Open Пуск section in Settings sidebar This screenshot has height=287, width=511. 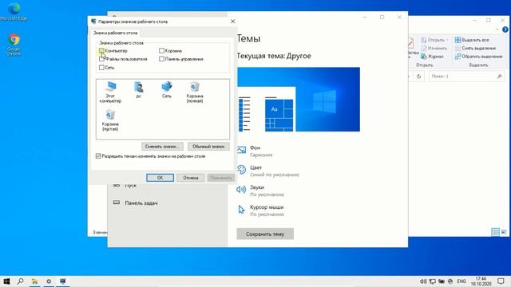pos(125,186)
